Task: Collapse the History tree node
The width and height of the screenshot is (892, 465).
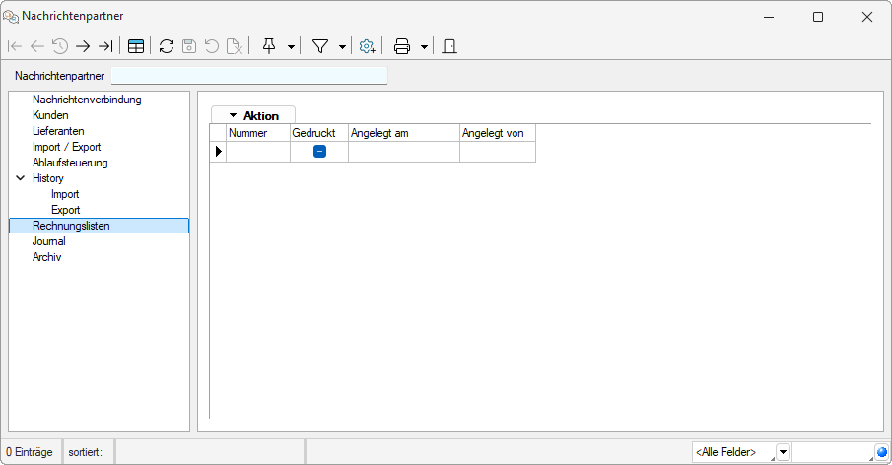Action: coord(20,178)
